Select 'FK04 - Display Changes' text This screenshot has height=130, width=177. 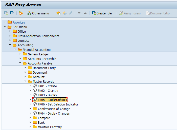tap(54, 113)
